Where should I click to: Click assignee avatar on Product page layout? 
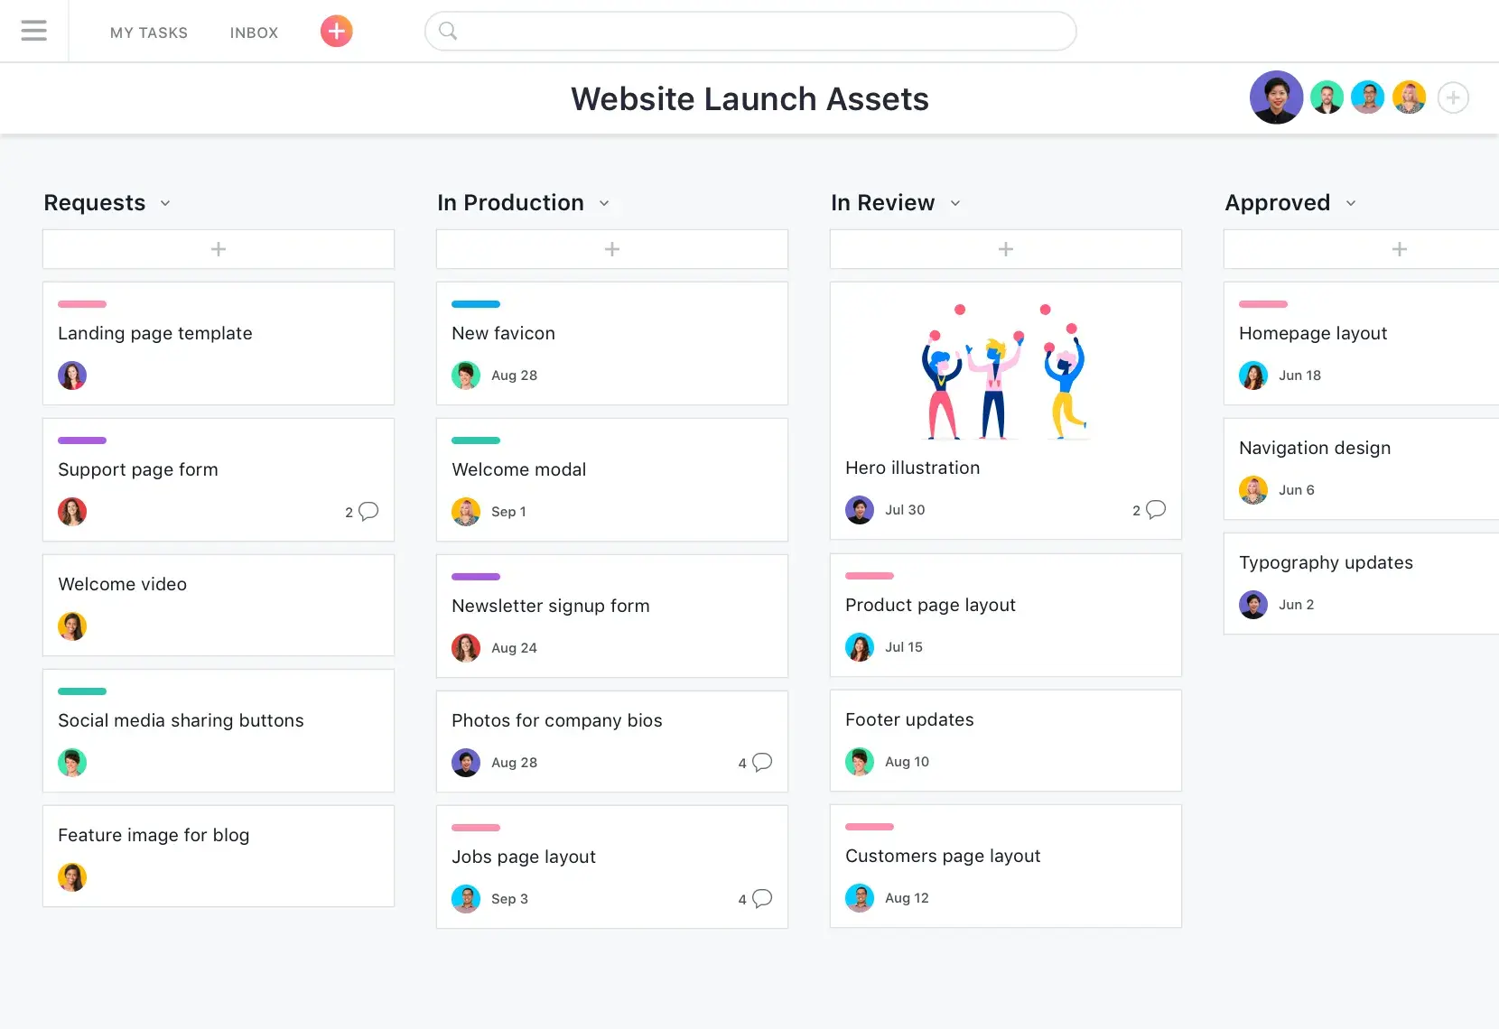click(x=860, y=647)
